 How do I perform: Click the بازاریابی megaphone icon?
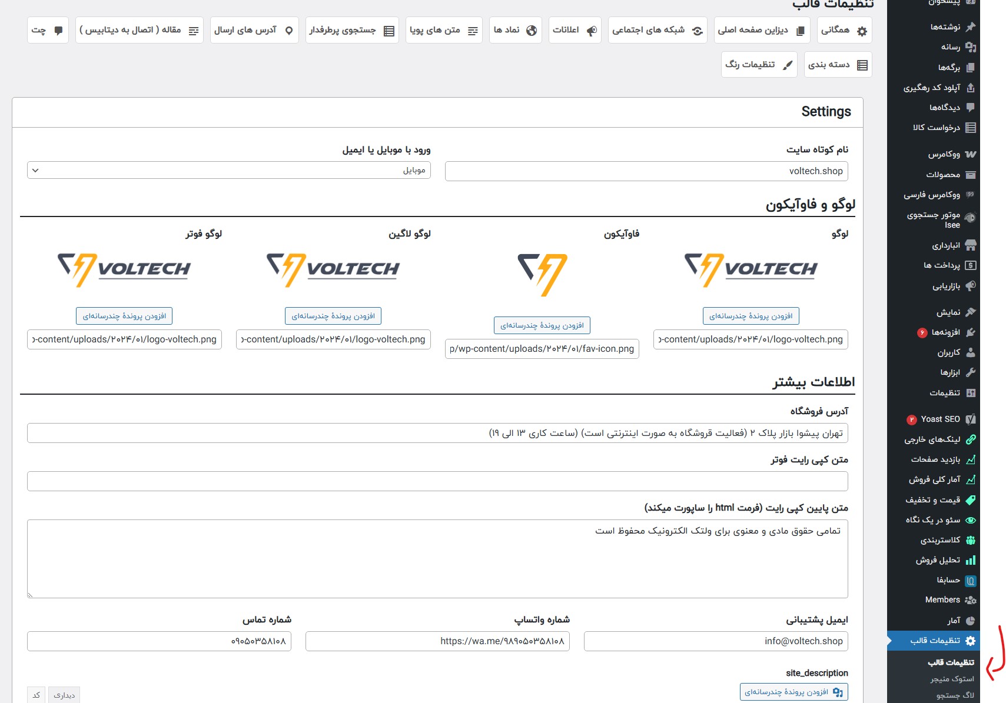point(971,286)
